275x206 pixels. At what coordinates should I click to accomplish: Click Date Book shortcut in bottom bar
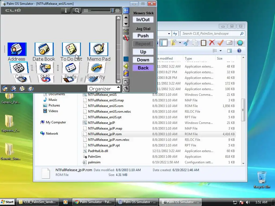pos(5,89)
